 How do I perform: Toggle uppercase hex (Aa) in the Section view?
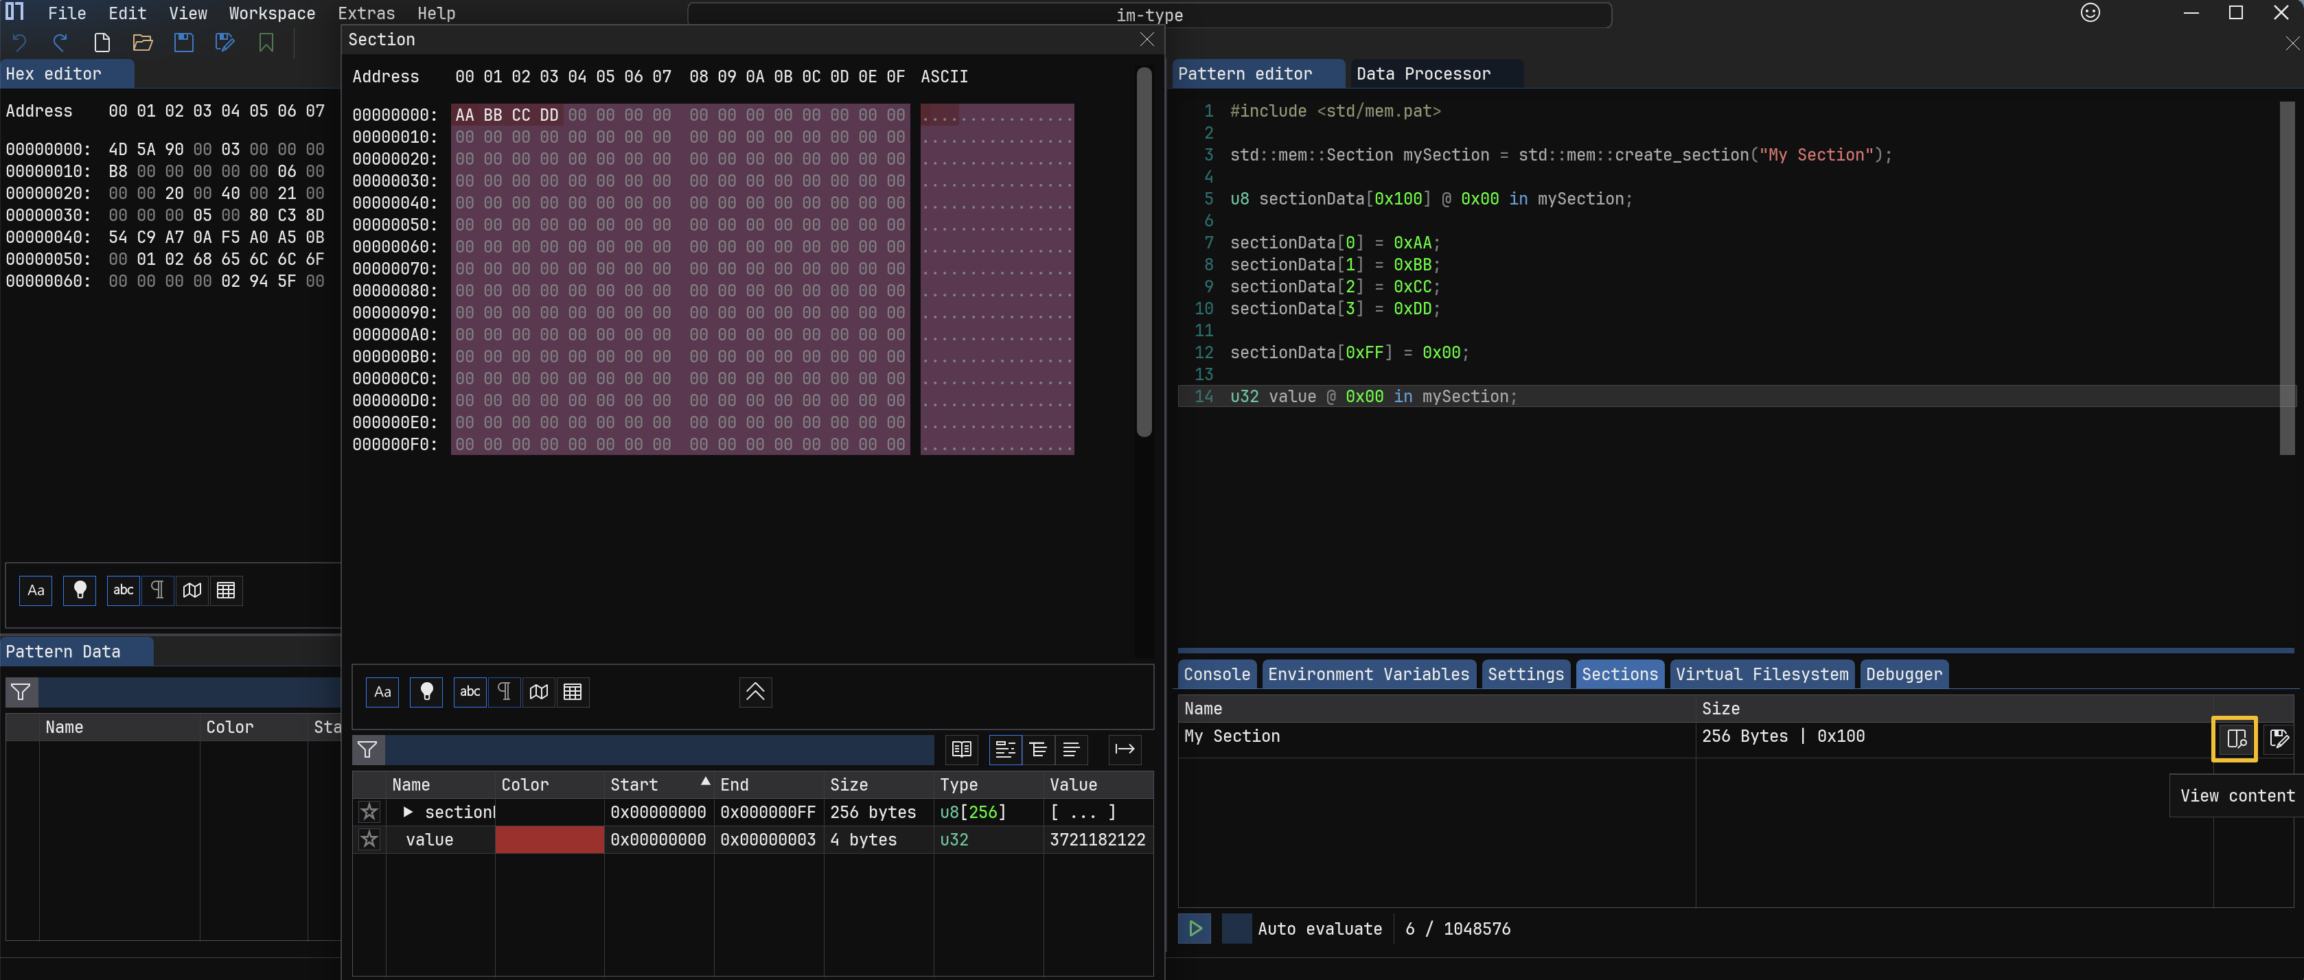pos(383,691)
